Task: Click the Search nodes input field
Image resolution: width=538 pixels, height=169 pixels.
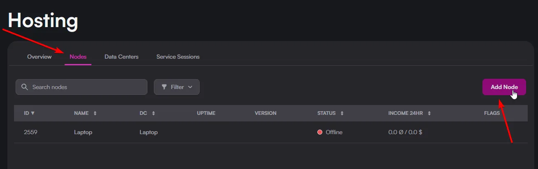Action: click(x=82, y=87)
